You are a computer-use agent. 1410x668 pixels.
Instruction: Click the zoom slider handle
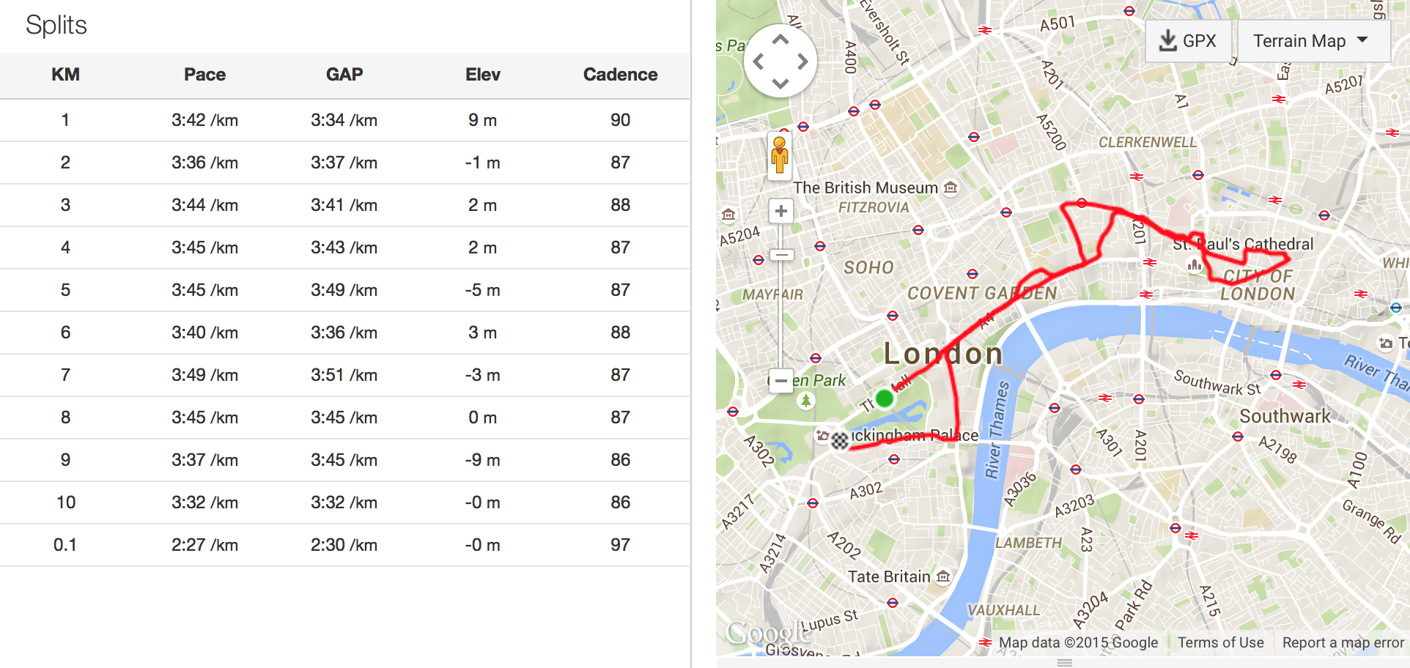coord(781,256)
